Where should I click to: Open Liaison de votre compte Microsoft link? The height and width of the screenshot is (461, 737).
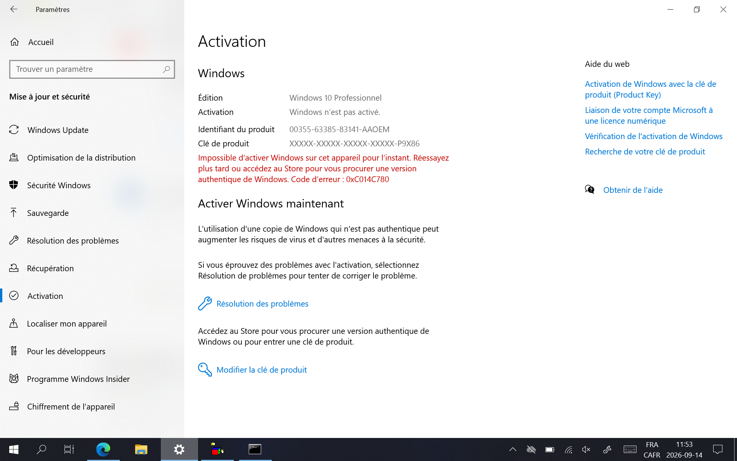[649, 115]
